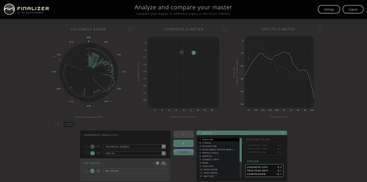Switch to the B track tab

click(x=183, y=143)
